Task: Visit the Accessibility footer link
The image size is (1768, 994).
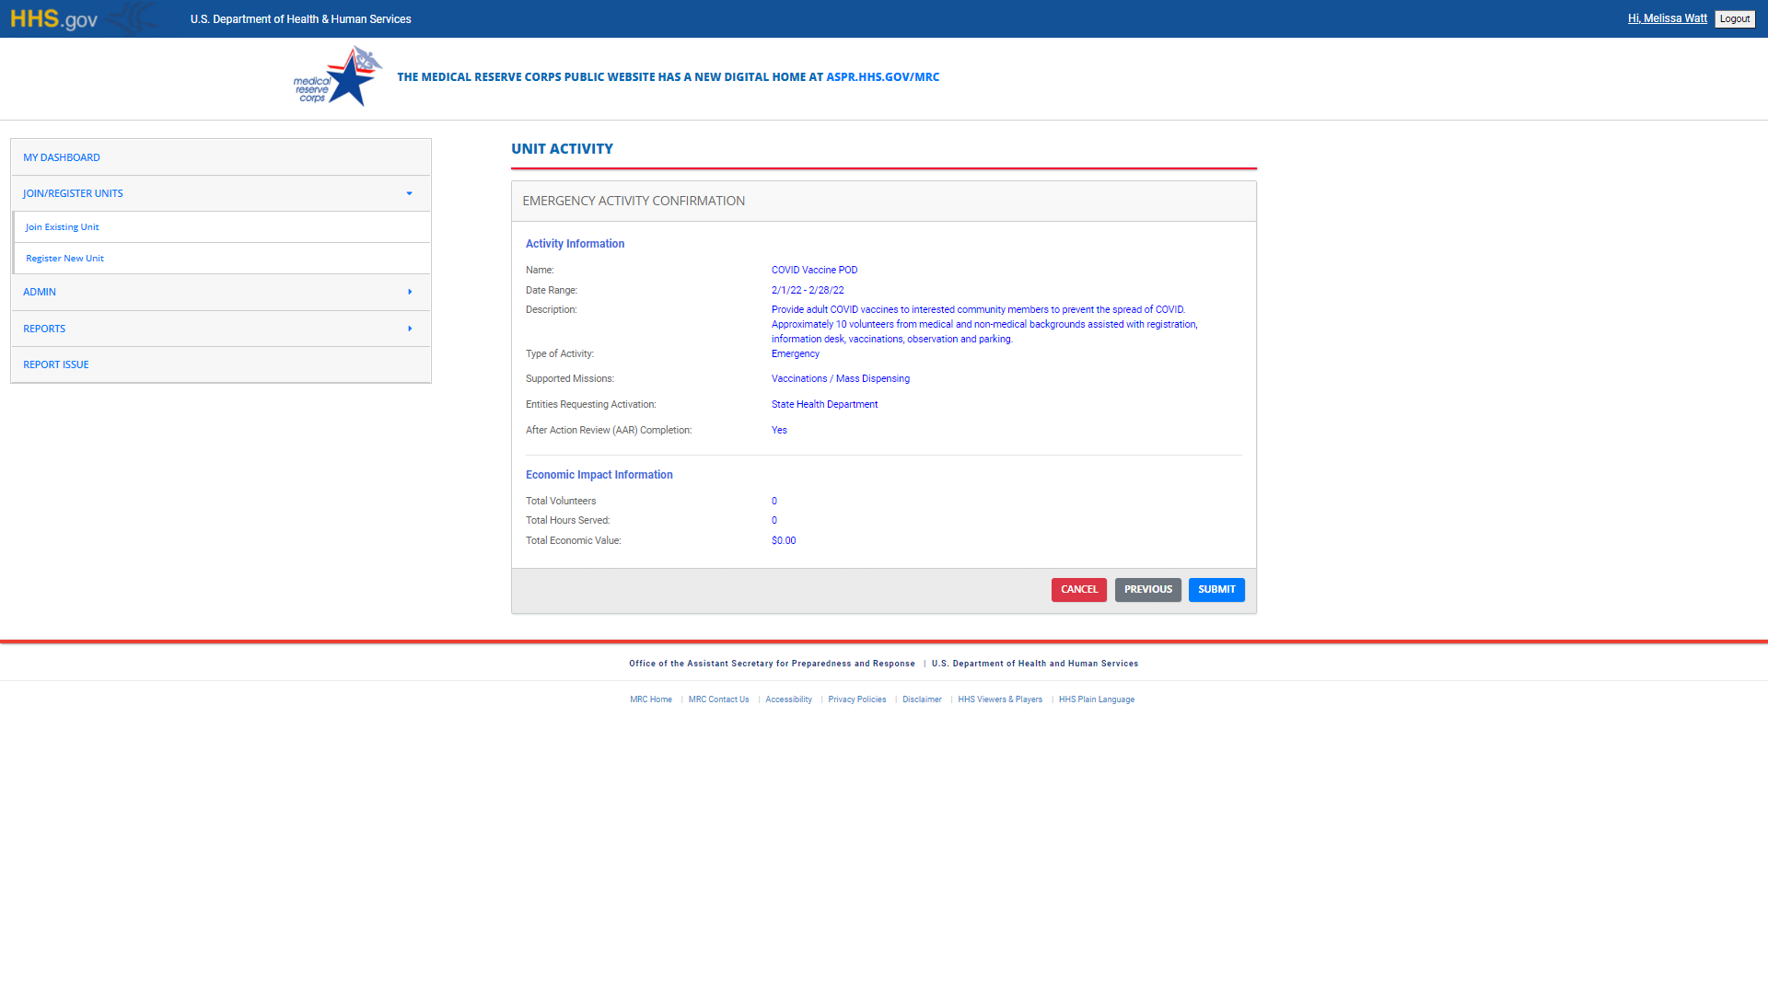Action: pyautogui.click(x=788, y=699)
